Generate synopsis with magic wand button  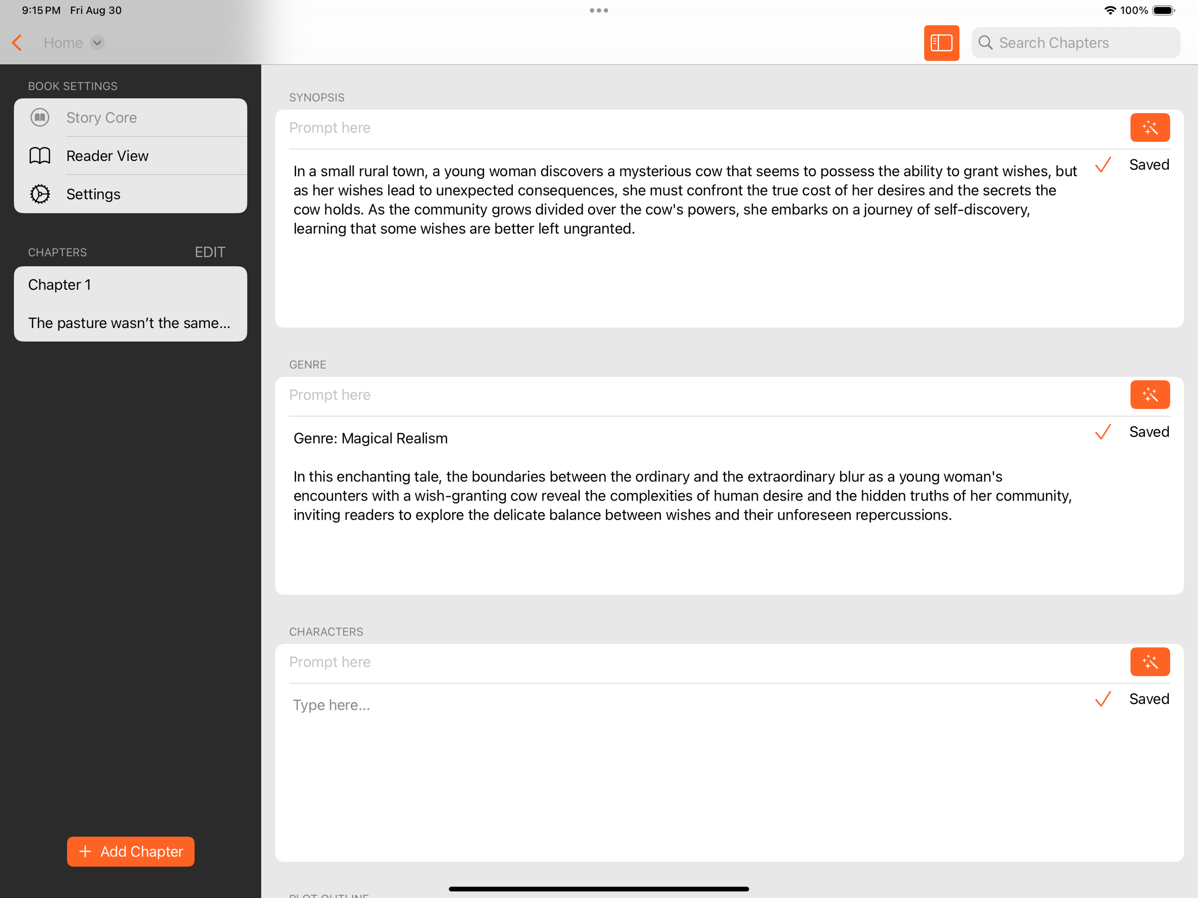click(1150, 128)
